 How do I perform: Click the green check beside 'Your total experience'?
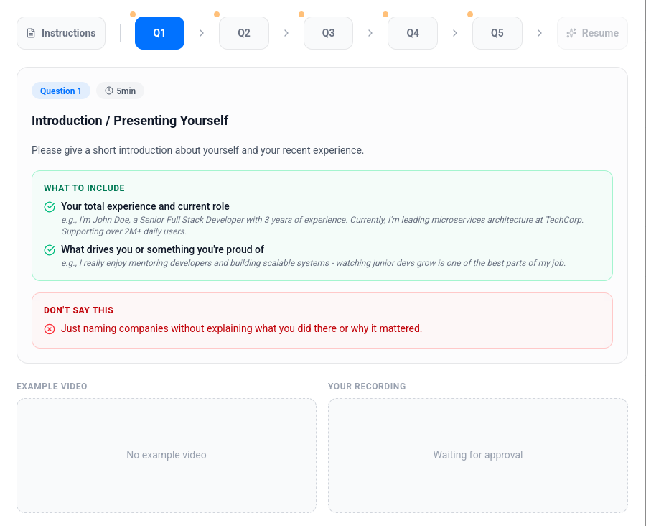(x=50, y=207)
